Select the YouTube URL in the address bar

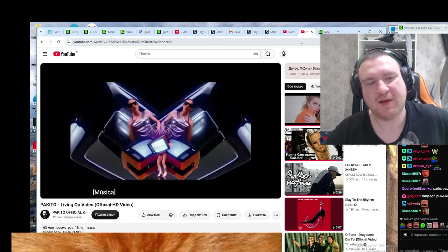point(123,42)
